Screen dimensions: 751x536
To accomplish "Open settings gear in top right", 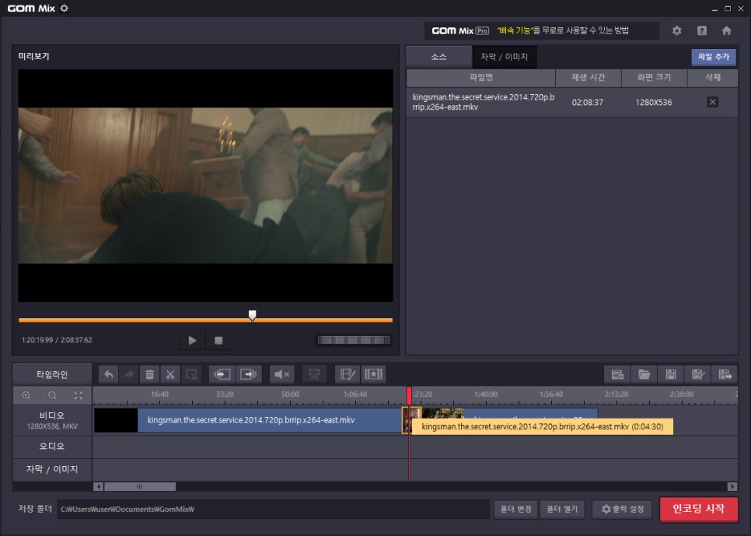I will [676, 30].
